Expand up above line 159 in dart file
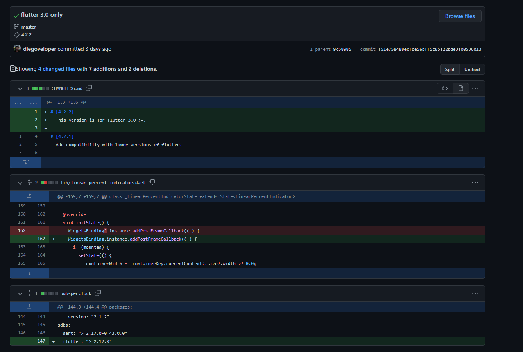This screenshot has height=352, width=523. (30, 196)
